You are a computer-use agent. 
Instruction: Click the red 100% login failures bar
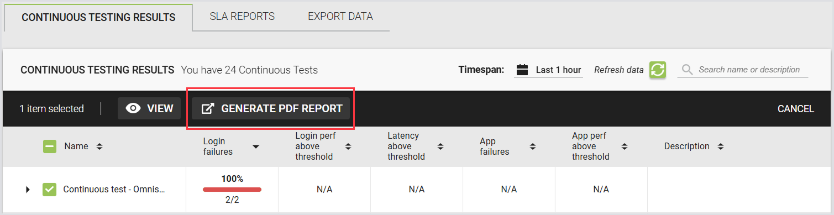coord(232,190)
